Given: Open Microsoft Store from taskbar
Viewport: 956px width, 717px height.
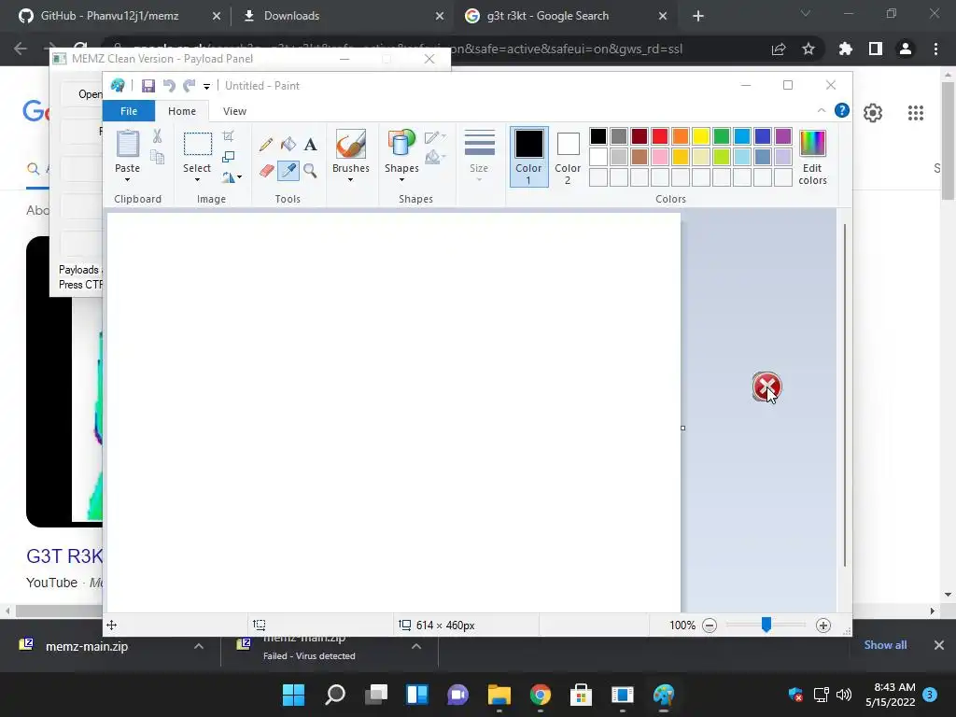Looking at the screenshot, I should (581, 695).
